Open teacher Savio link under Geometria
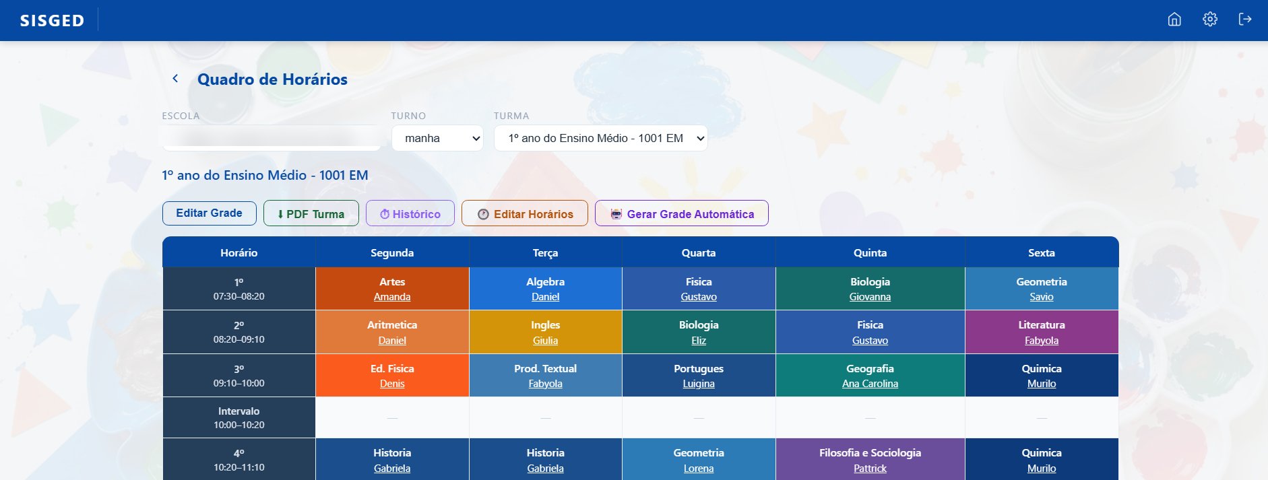1268x480 pixels. pos(1042,297)
